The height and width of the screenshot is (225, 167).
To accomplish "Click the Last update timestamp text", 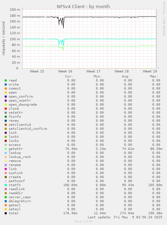I will pos(125,217).
